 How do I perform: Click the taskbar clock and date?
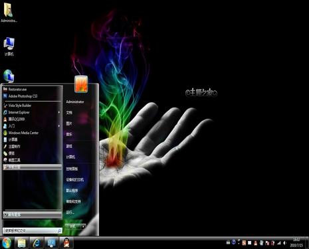[x=296, y=243]
